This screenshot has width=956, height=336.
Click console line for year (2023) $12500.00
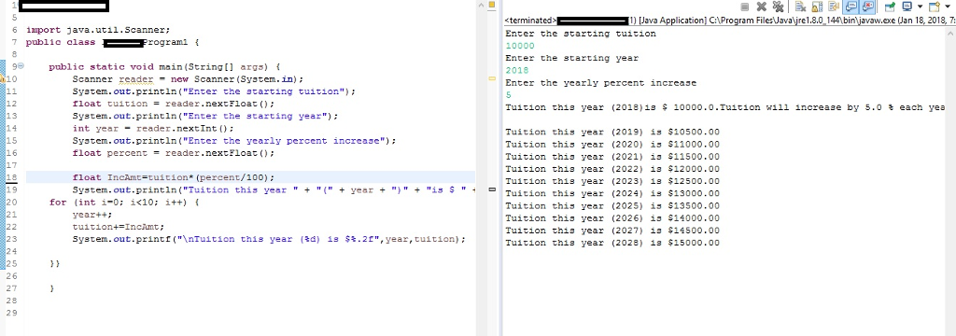pyautogui.click(x=612, y=181)
